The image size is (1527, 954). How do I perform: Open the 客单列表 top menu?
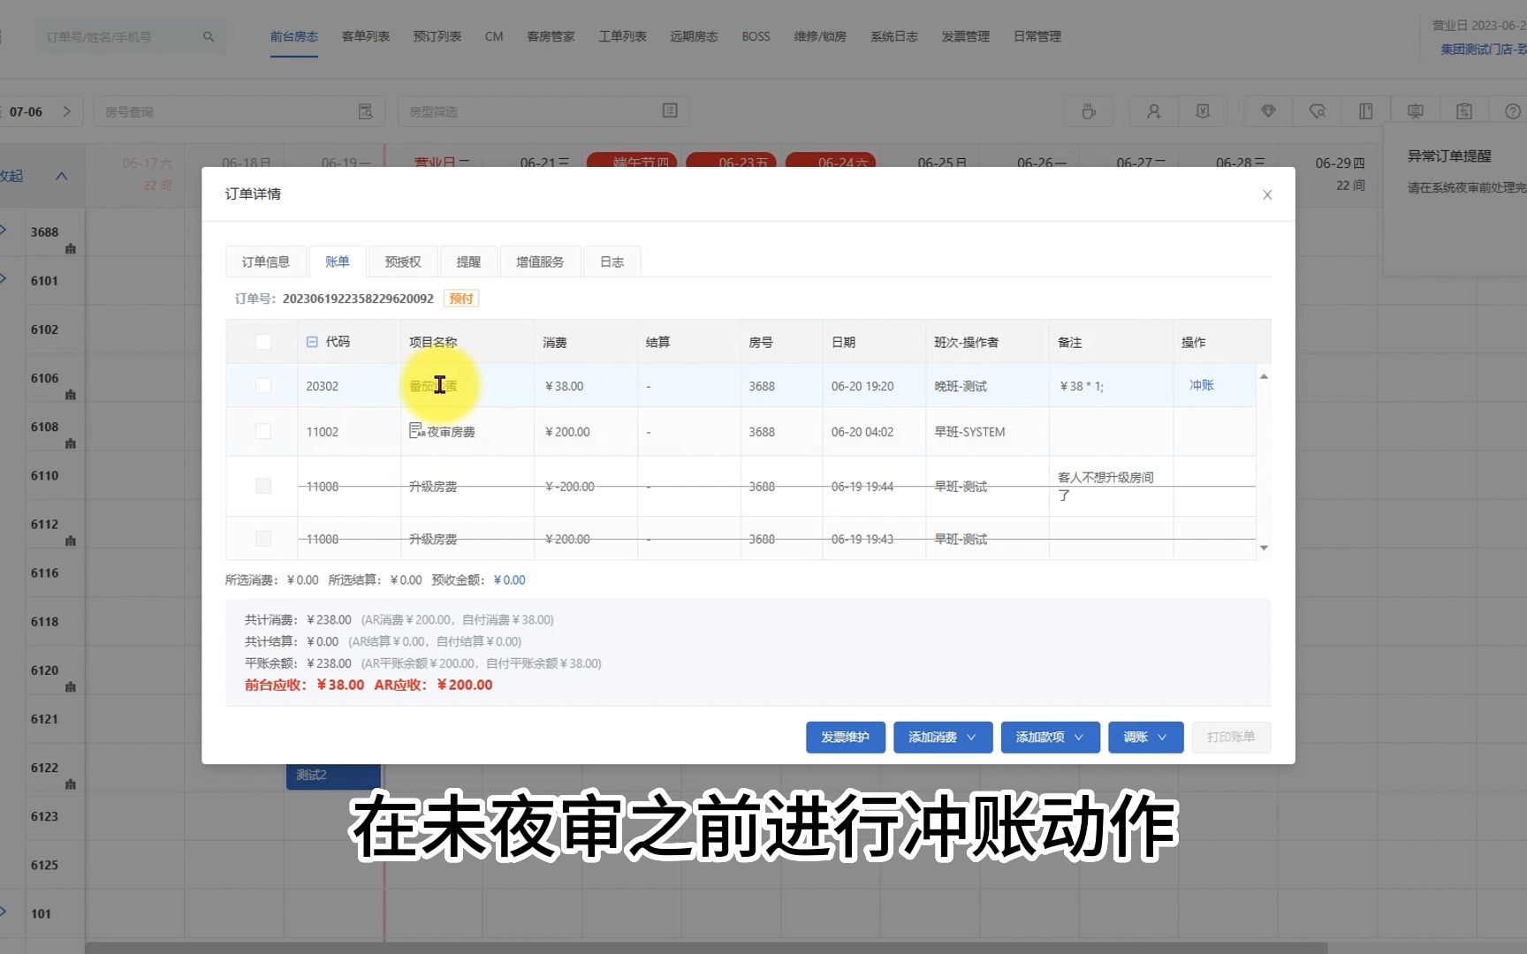pyautogui.click(x=366, y=37)
